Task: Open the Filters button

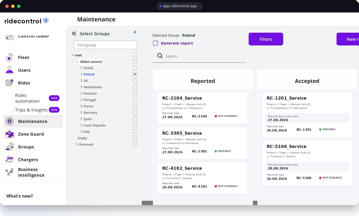Action: coord(266,39)
